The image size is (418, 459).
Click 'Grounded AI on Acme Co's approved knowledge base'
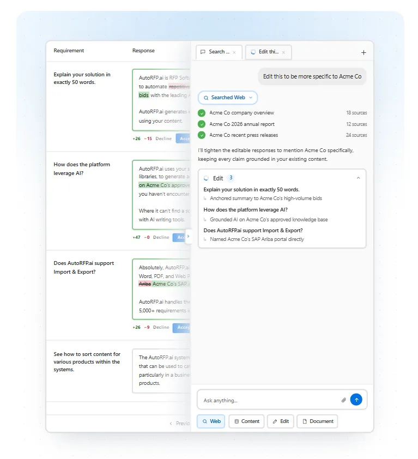[269, 220]
